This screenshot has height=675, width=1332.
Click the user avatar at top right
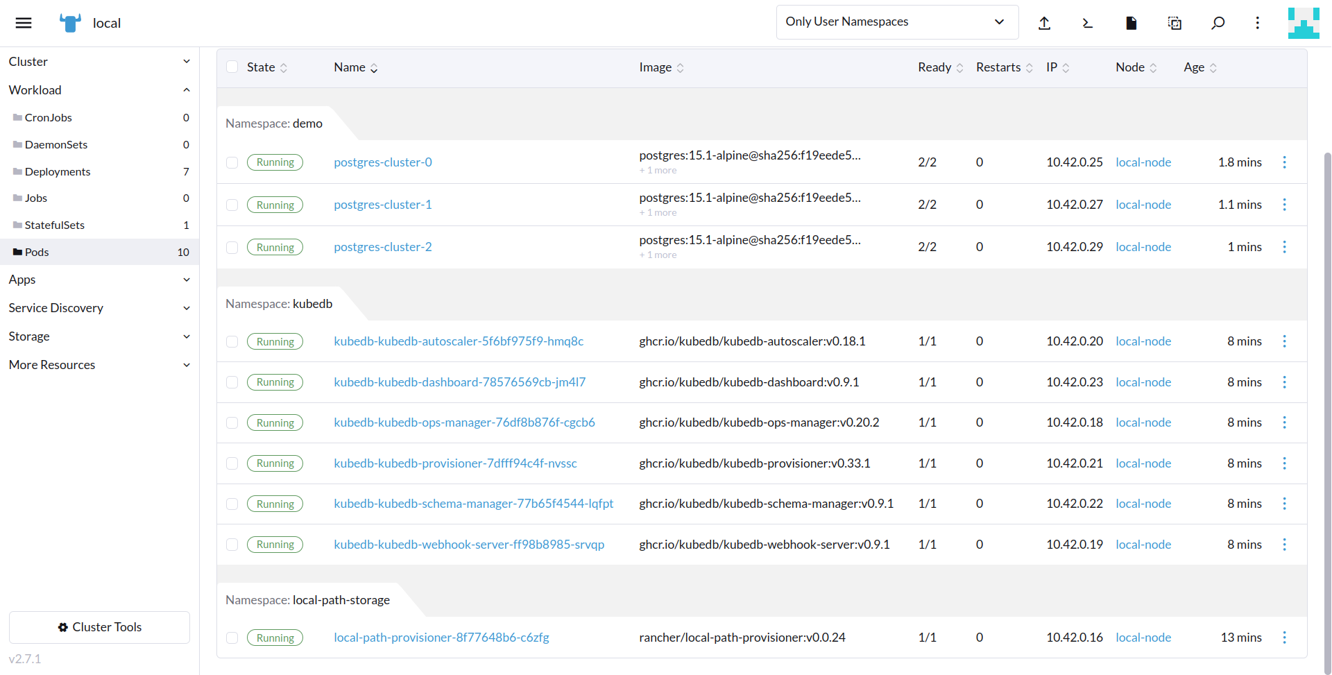pyautogui.click(x=1304, y=23)
